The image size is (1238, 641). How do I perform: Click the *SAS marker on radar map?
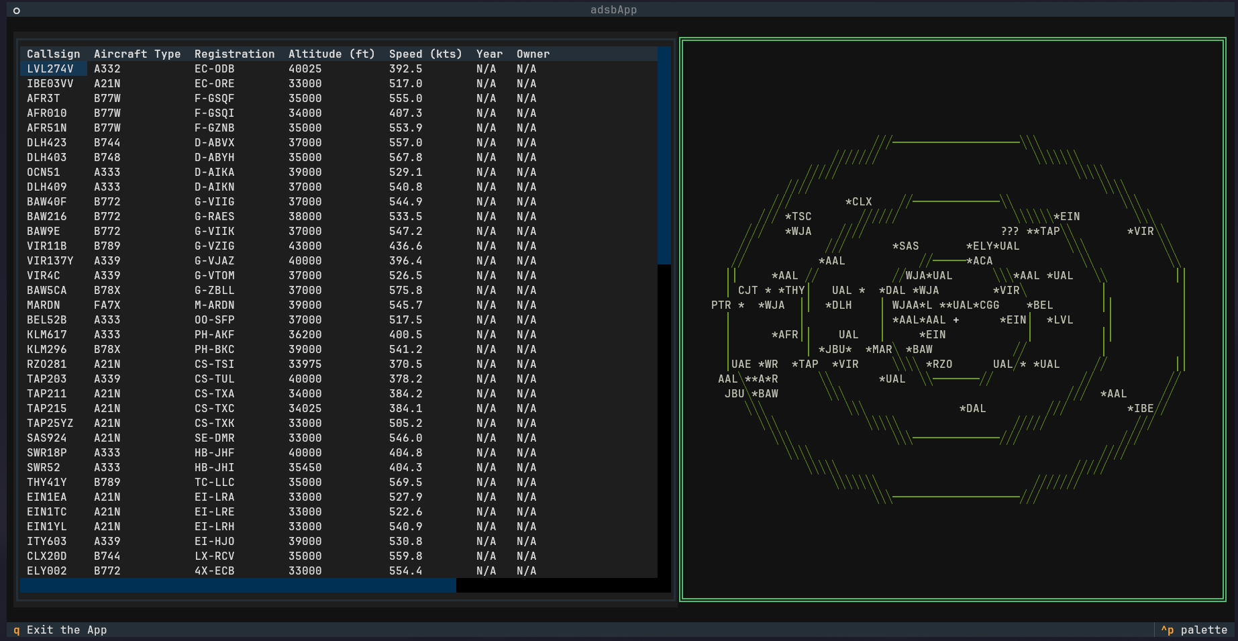906,246
